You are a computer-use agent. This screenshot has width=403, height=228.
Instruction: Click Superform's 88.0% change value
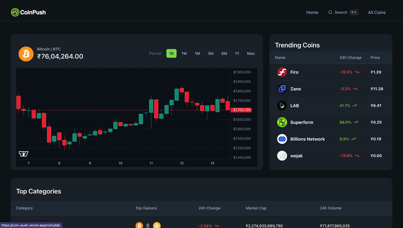[x=346, y=122]
